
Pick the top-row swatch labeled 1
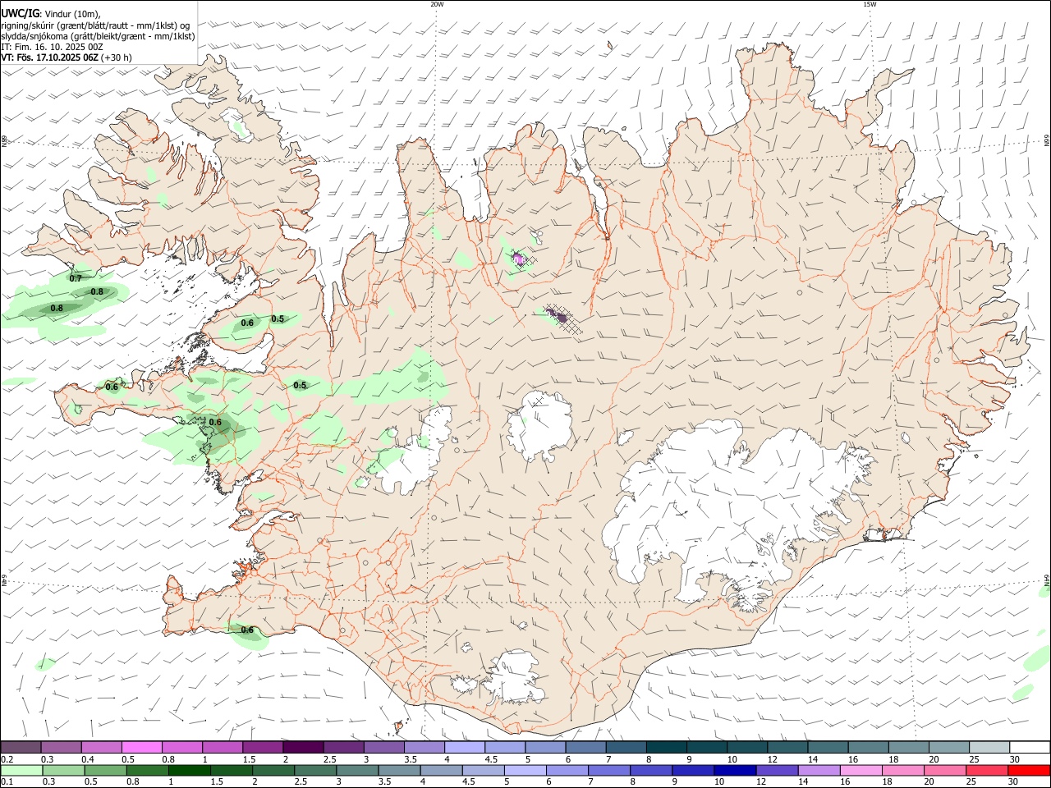223,747
